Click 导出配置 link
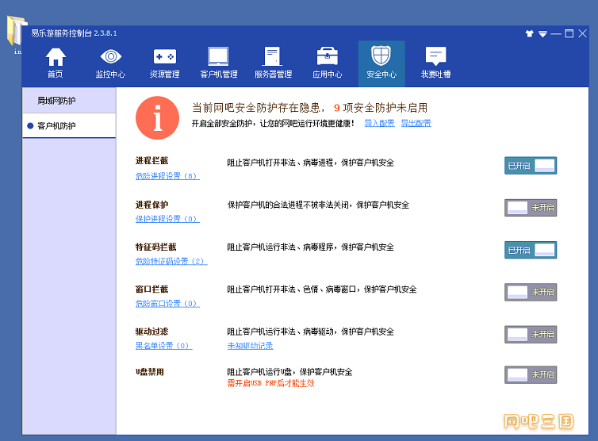This screenshot has width=598, height=441. click(x=416, y=123)
